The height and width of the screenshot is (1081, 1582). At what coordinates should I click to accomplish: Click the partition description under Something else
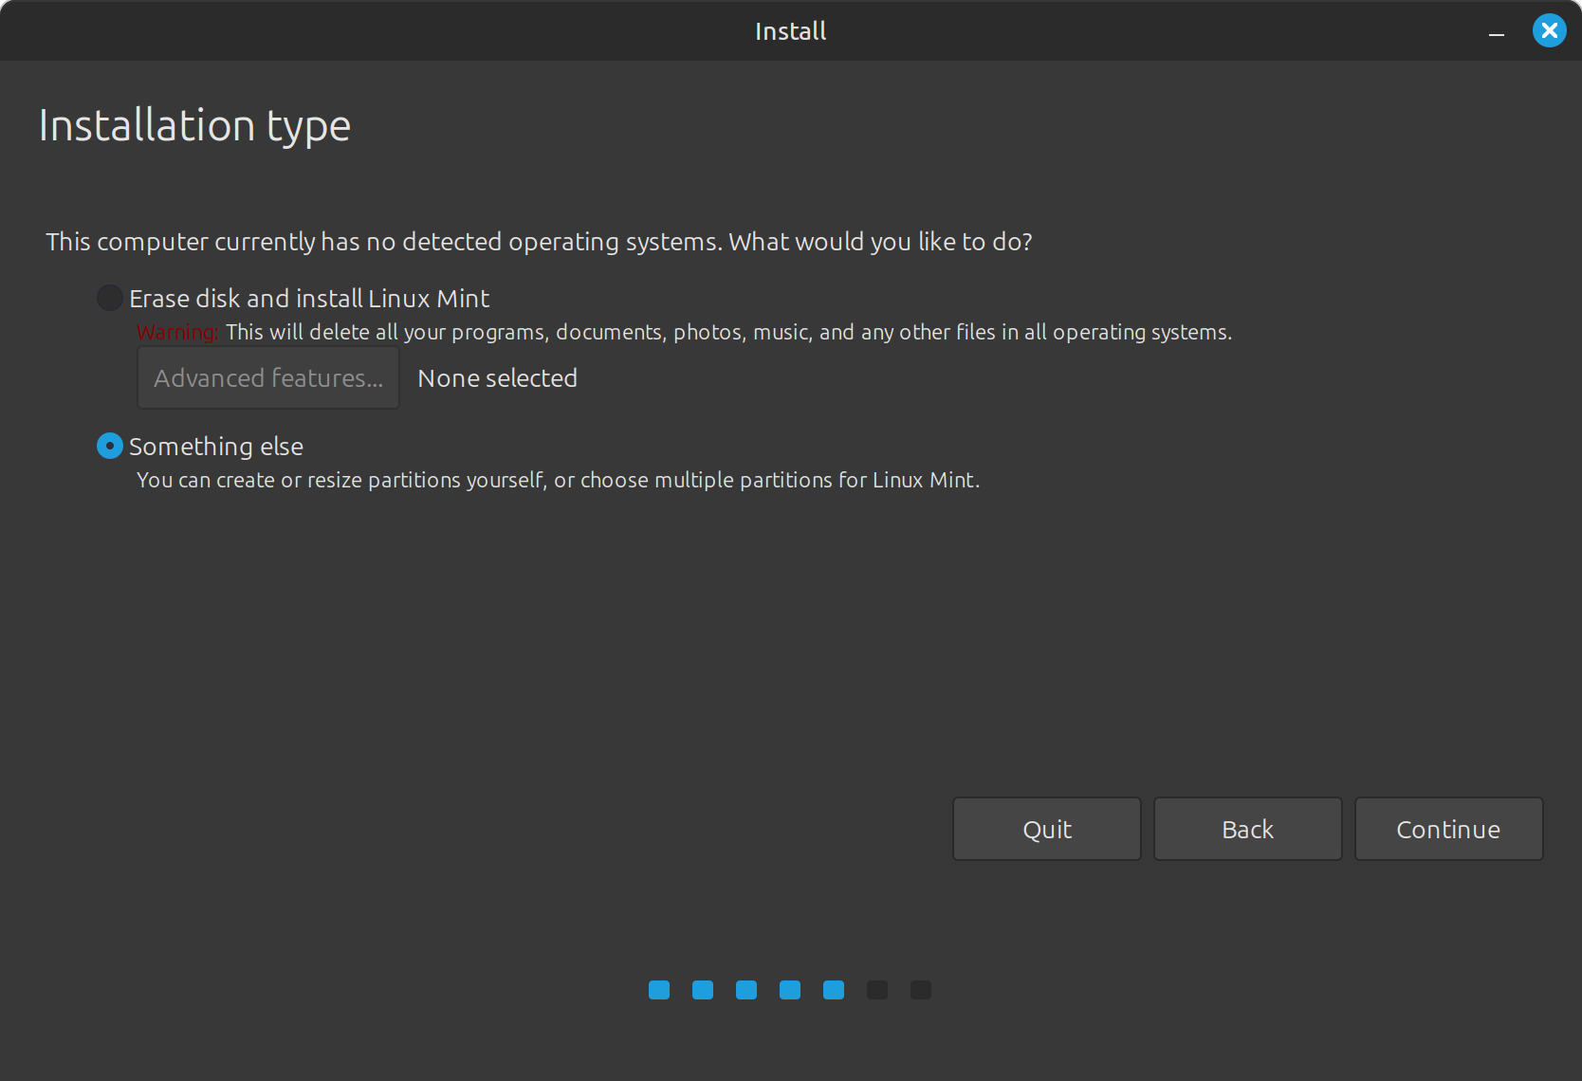pos(558,480)
